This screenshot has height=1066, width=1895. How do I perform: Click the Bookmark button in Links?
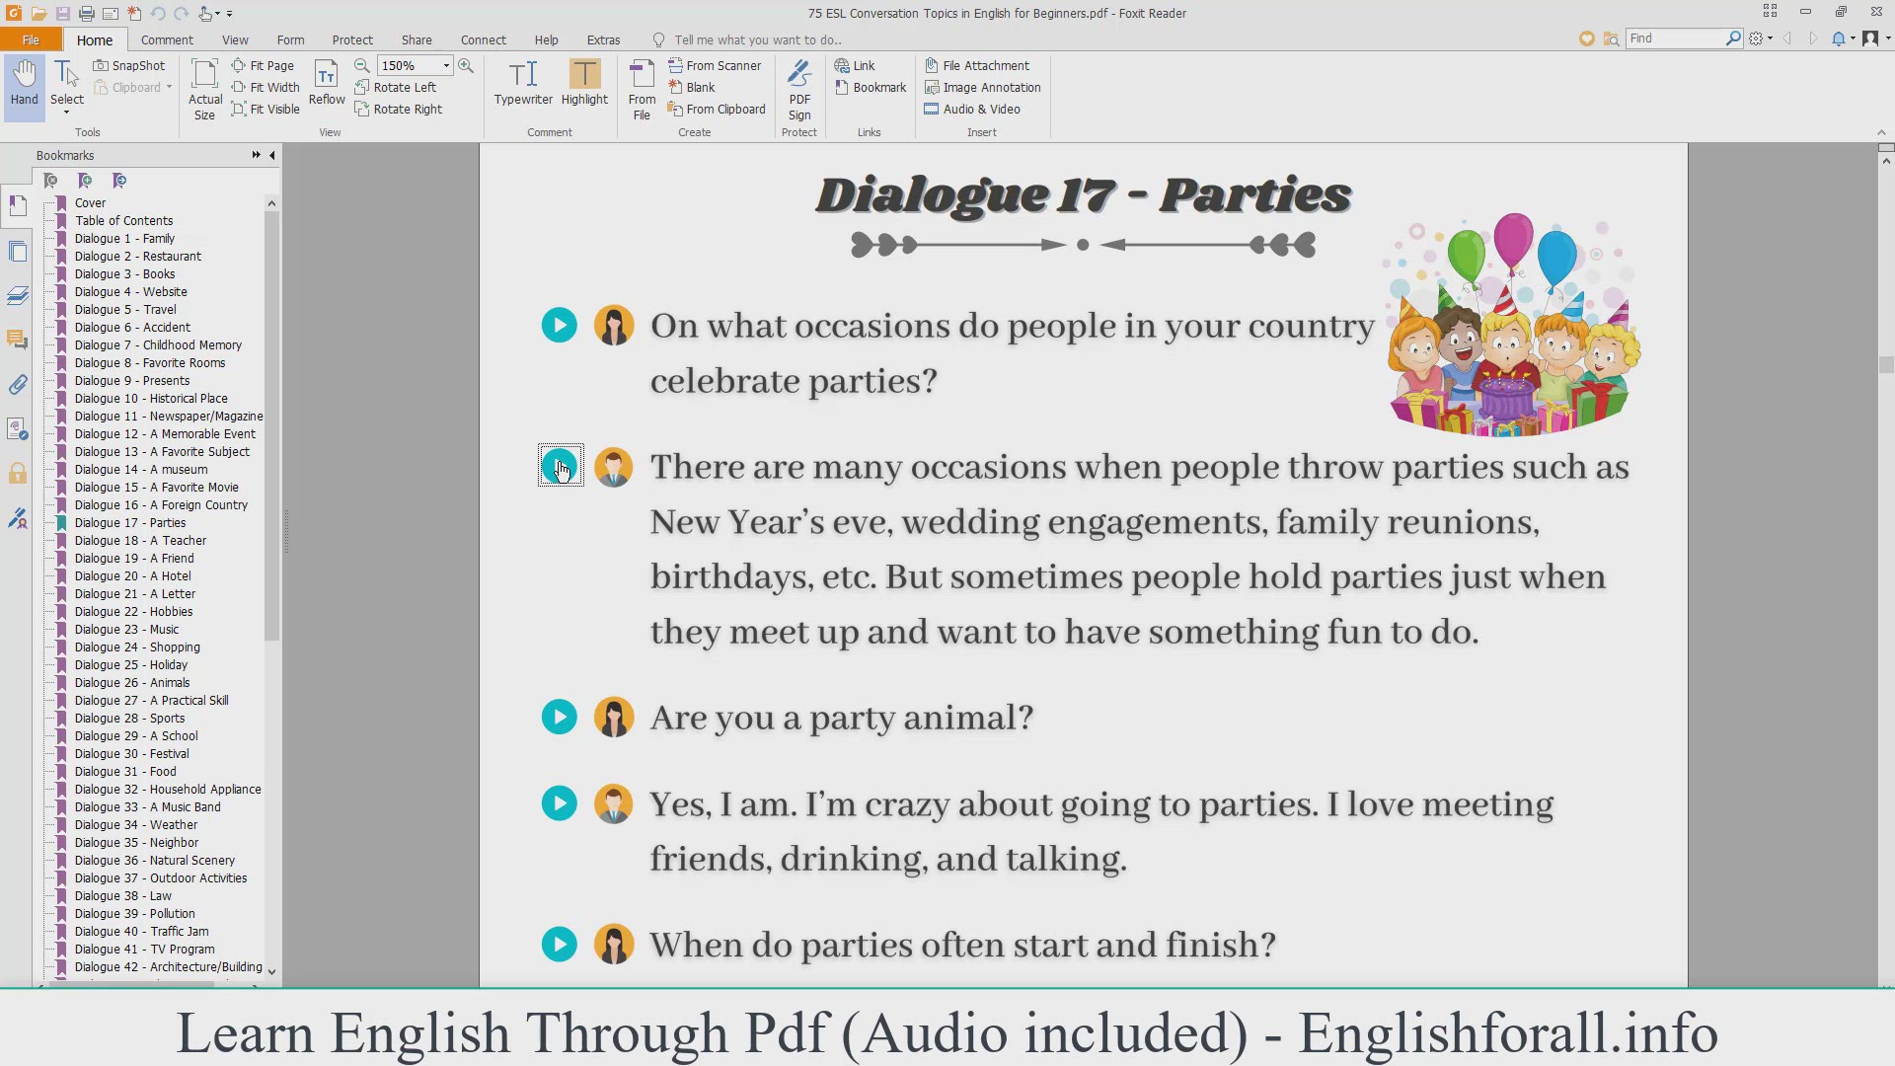(x=870, y=87)
